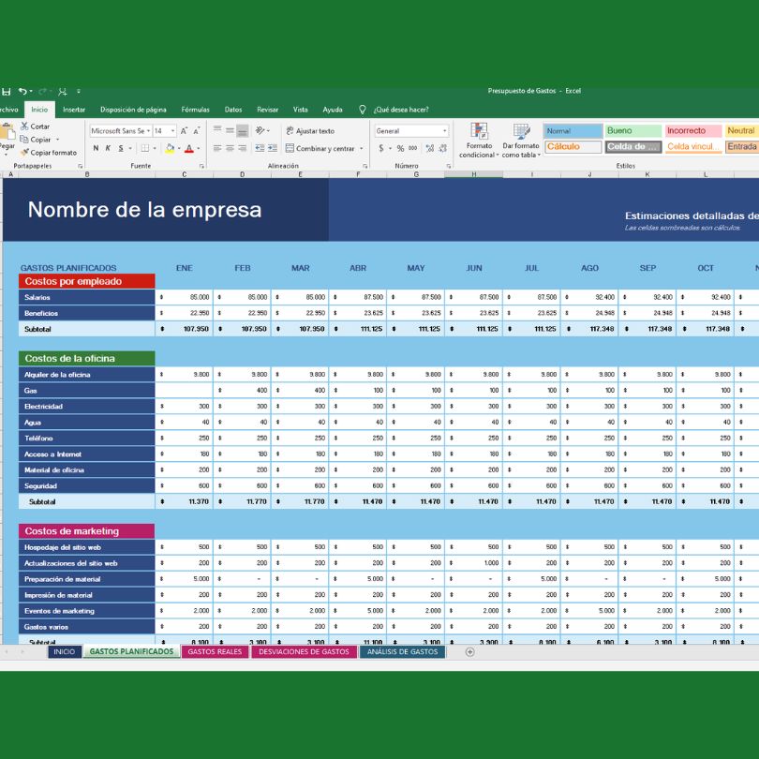Screen dimensions: 759x759
Task: Click the ¿Qué desea hacer? search box
Action: [400, 110]
